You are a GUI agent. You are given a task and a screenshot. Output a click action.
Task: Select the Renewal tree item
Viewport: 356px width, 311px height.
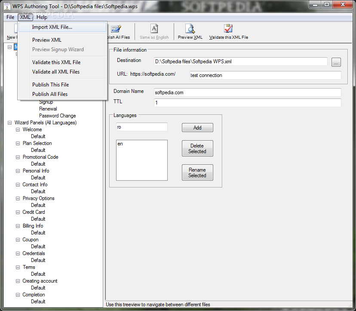[48, 109]
